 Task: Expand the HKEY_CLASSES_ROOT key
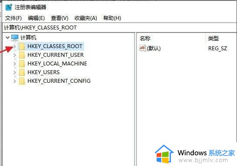pyautogui.click(x=15, y=46)
